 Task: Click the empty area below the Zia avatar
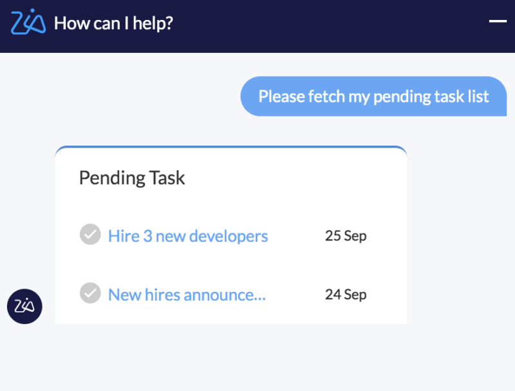24,358
